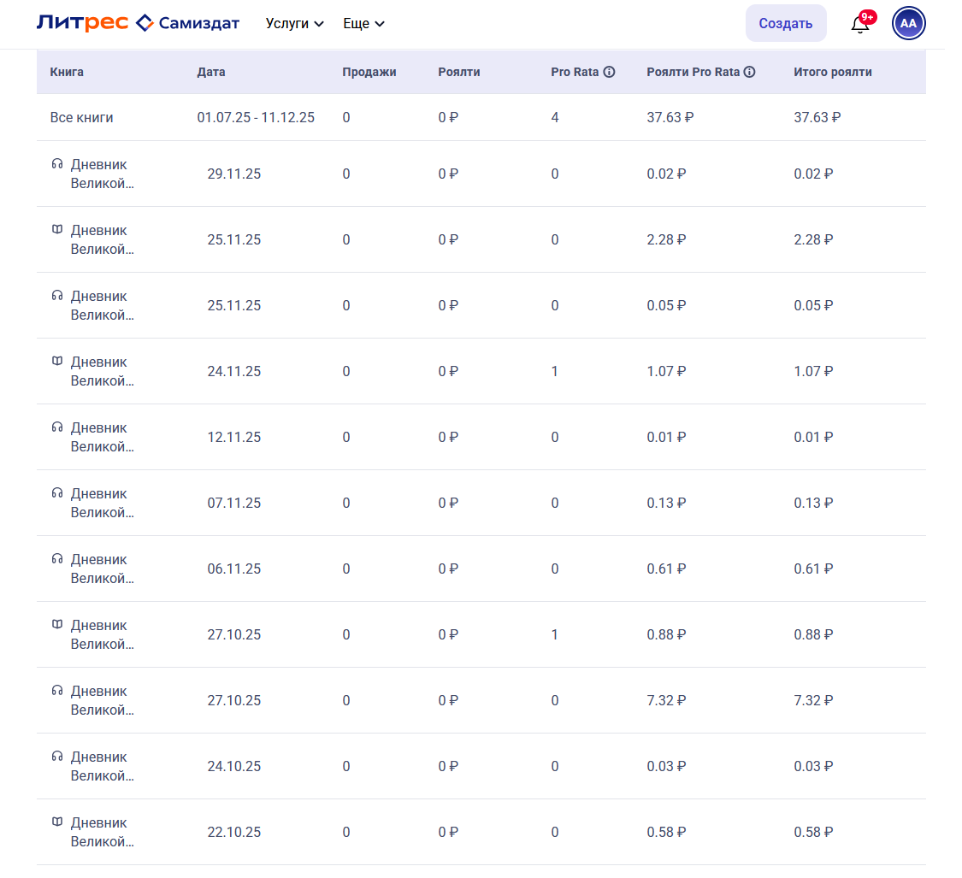This screenshot has width=962, height=878.
Task: Open Дневник Великой… audiobook dated 24.10.25
Action: coord(102,766)
